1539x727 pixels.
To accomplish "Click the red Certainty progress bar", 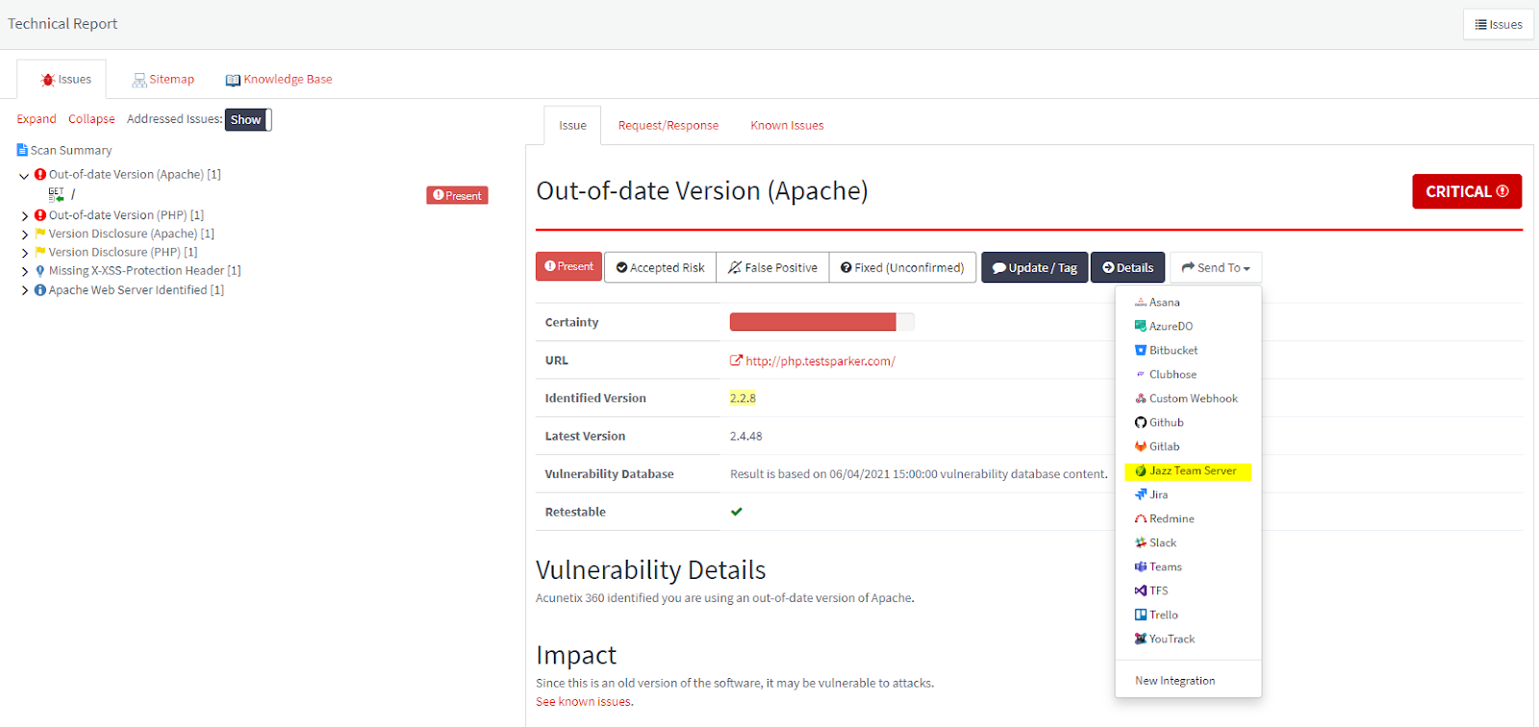I will (x=813, y=322).
